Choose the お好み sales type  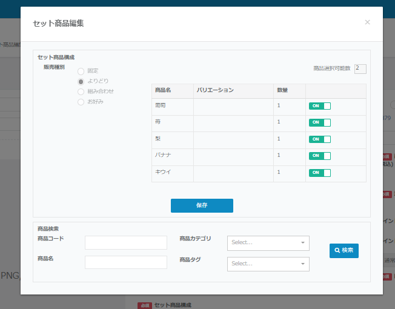pos(81,102)
